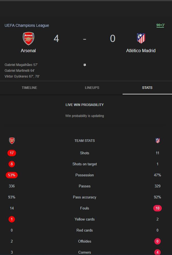Click Arsenal's 17 shots badge

pos(12,153)
